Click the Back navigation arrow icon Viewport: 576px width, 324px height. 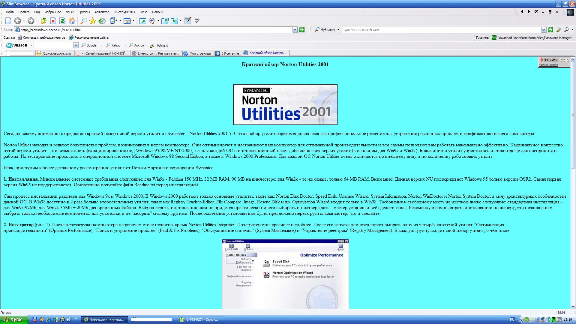(x=18, y=21)
